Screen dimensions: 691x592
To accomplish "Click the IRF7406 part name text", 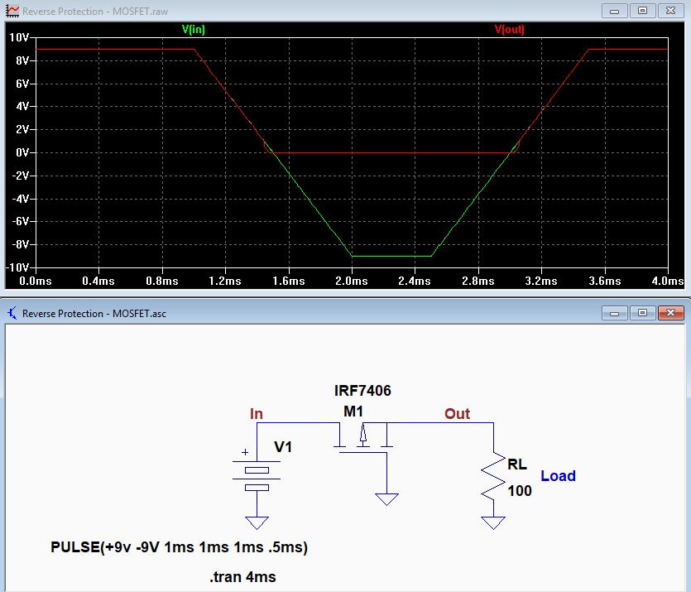I will click(362, 391).
